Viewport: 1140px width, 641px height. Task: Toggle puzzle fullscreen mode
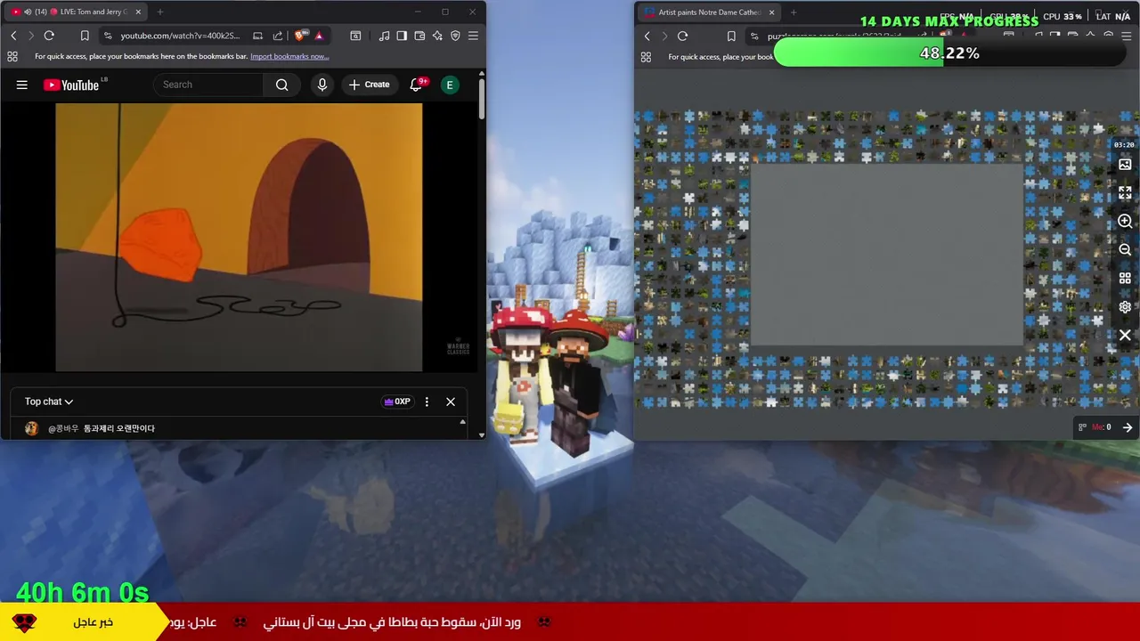tap(1125, 192)
